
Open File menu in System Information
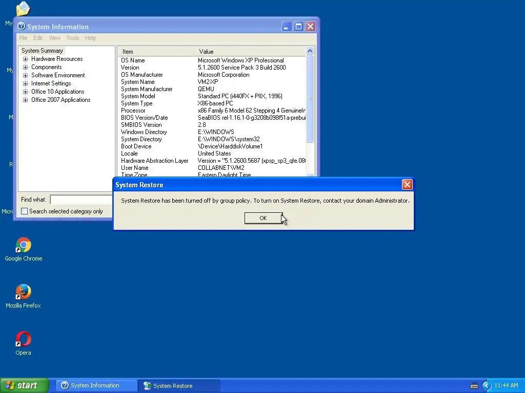tap(23, 38)
